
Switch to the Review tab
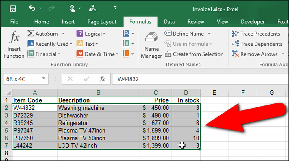click(196, 22)
